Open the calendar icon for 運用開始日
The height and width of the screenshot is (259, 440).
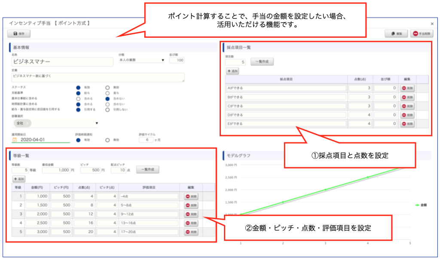pos(15,139)
